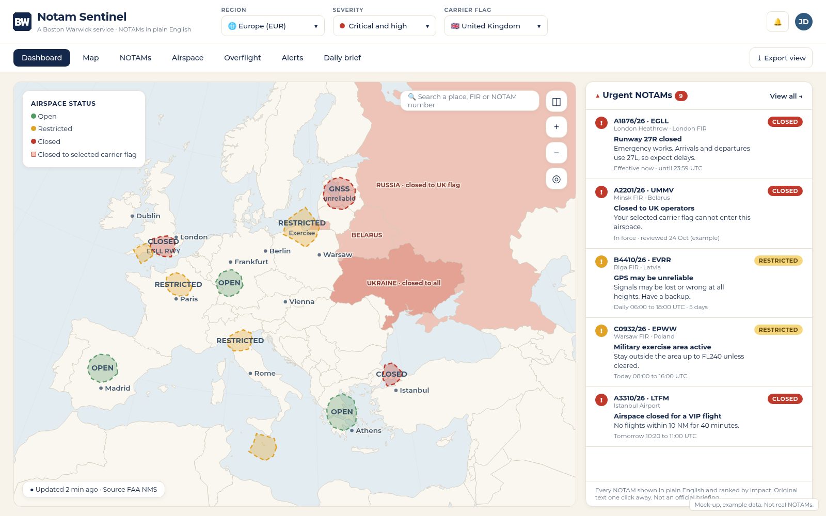Image resolution: width=826 pixels, height=516 pixels.
Task: Select the RESTRICTED Exercise zone near Warsaw
Action: click(301, 228)
